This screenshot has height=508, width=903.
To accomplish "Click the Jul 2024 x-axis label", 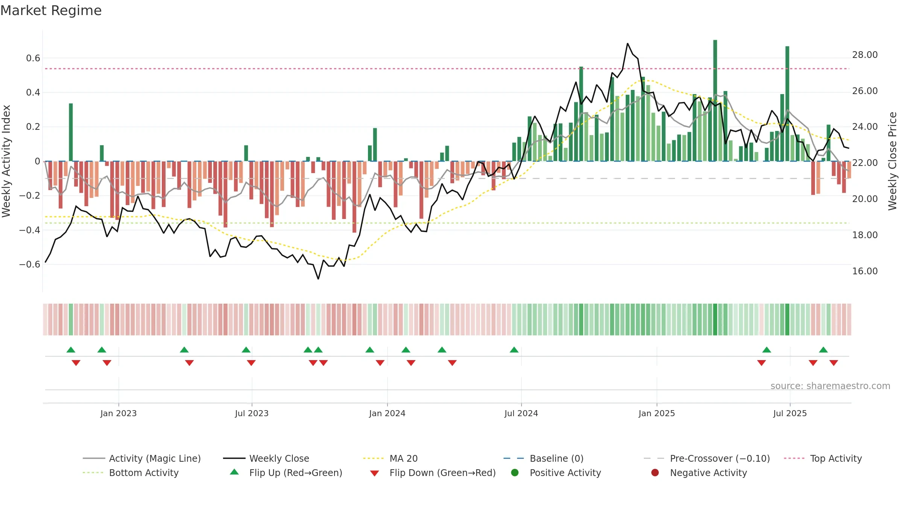I will pyautogui.click(x=521, y=413).
